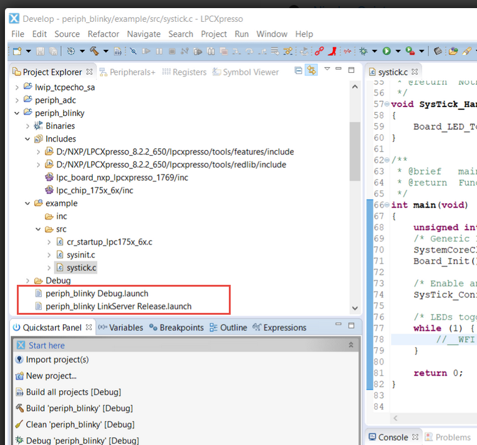Toggle Link with Editor in Project Explorer
The width and height of the screenshot is (477, 445).
pos(311,70)
